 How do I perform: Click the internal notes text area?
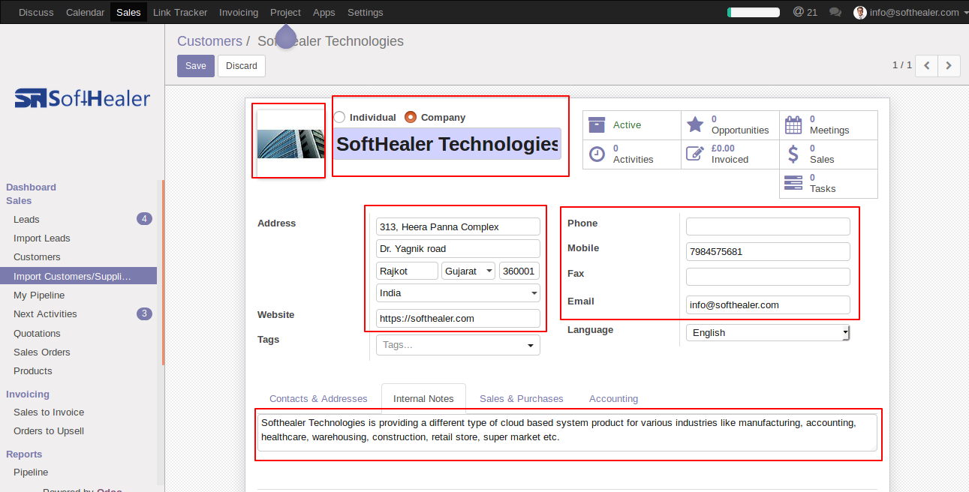click(567, 433)
